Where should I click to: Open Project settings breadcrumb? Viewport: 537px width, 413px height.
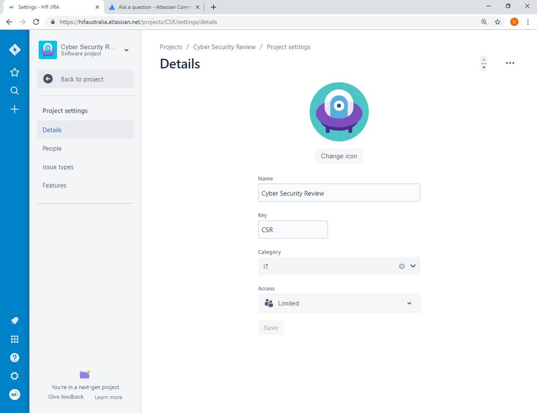pos(289,47)
